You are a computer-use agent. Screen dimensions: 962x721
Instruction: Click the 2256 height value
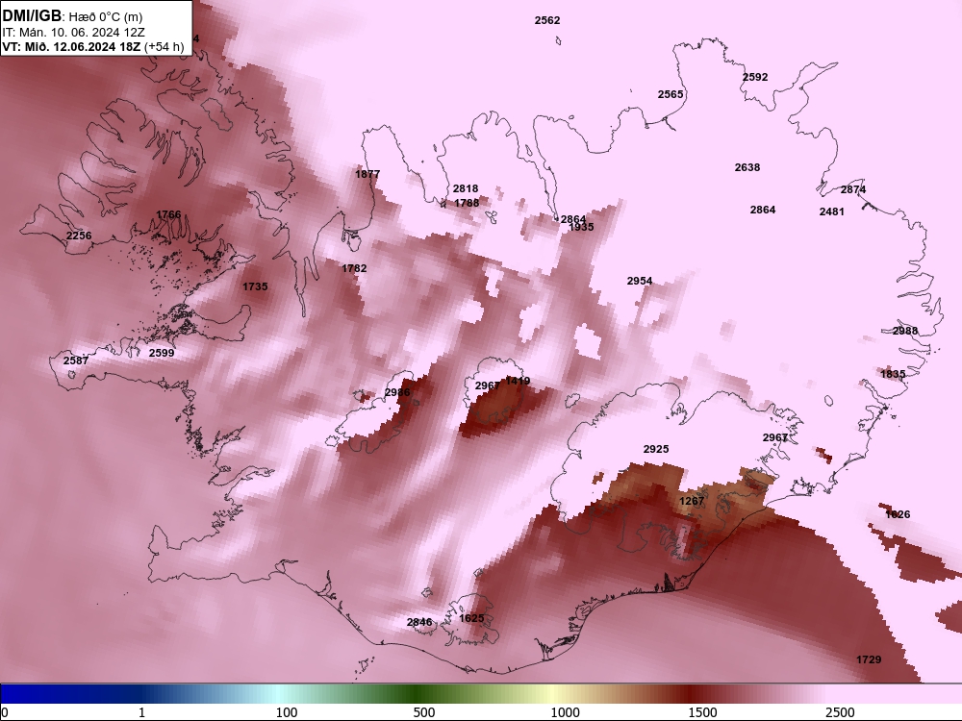click(x=79, y=236)
